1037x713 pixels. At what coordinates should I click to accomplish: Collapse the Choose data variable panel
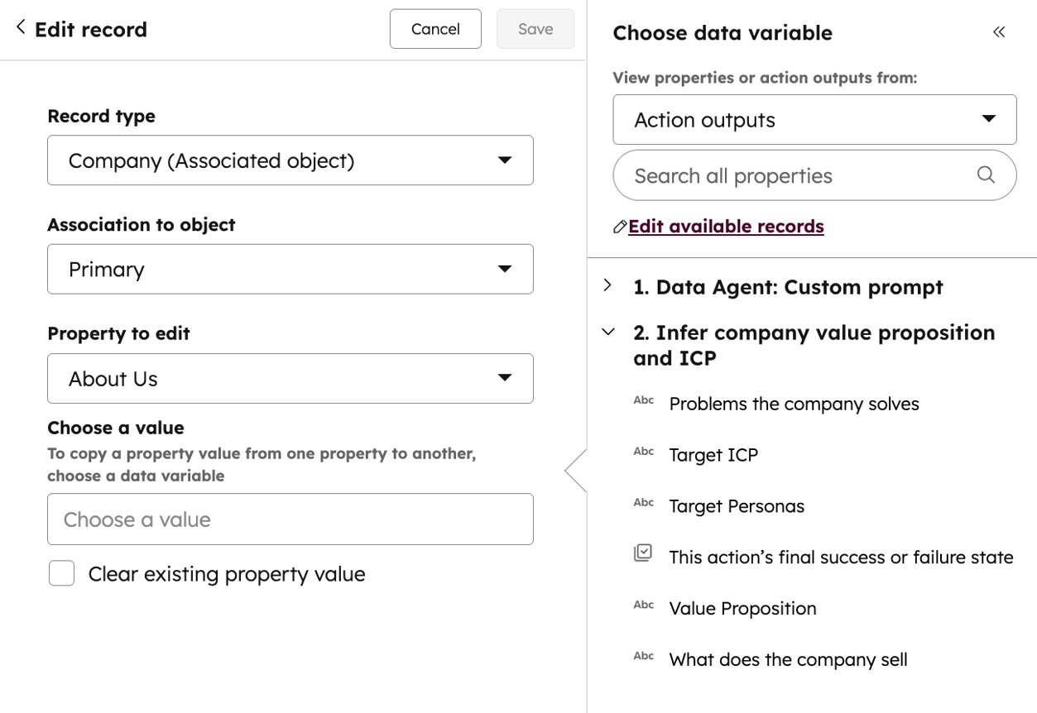(x=998, y=31)
